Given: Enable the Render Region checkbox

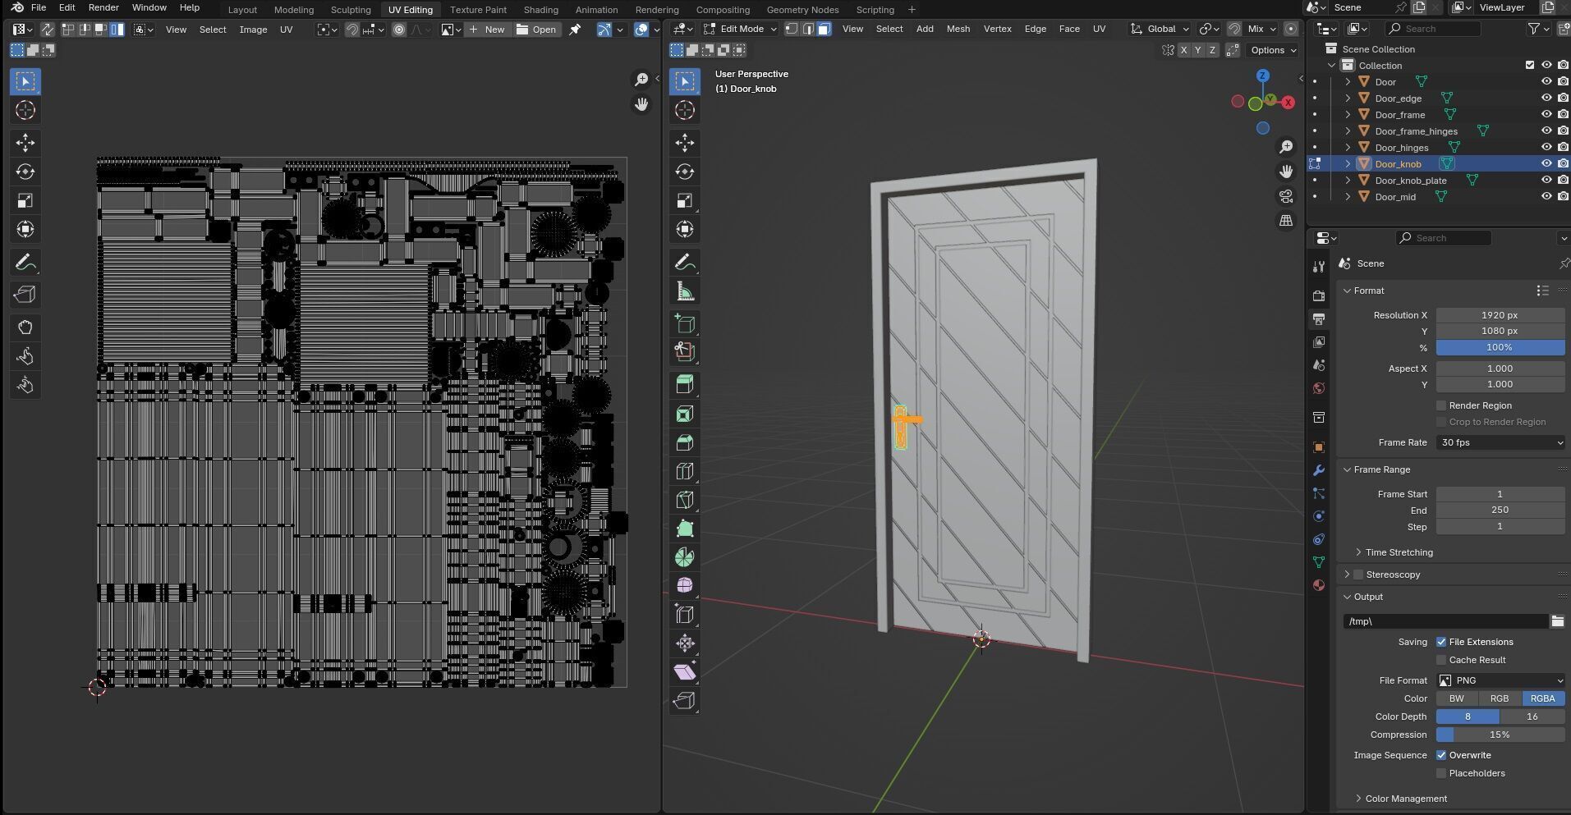Looking at the screenshot, I should click(x=1441, y=405).
